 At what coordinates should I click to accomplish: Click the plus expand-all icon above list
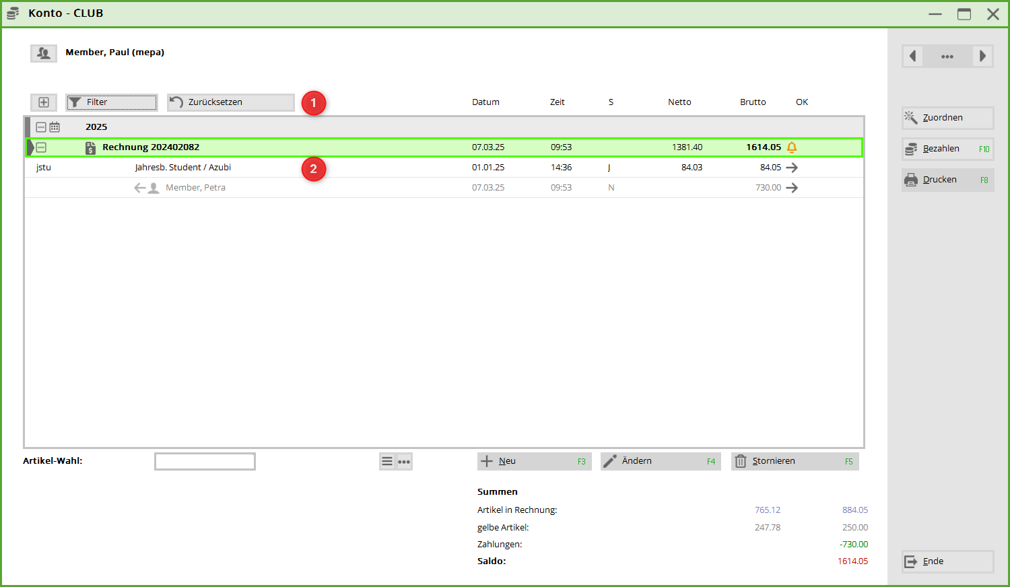click(x=44, y=102)
